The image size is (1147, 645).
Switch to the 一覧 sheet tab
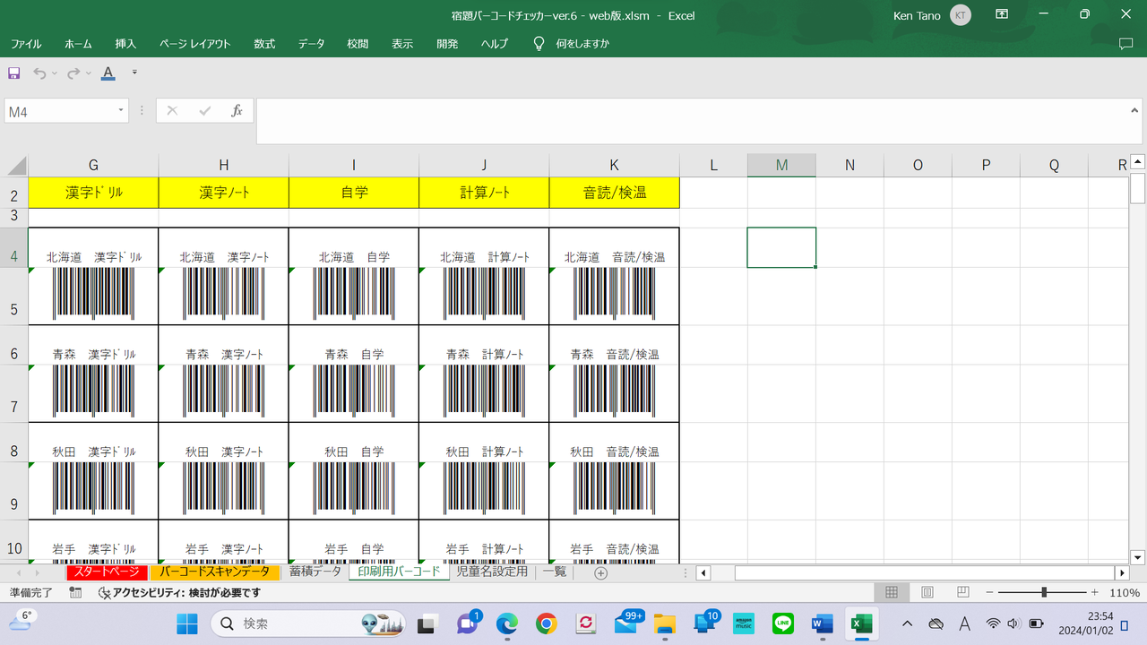click(555, 572)
